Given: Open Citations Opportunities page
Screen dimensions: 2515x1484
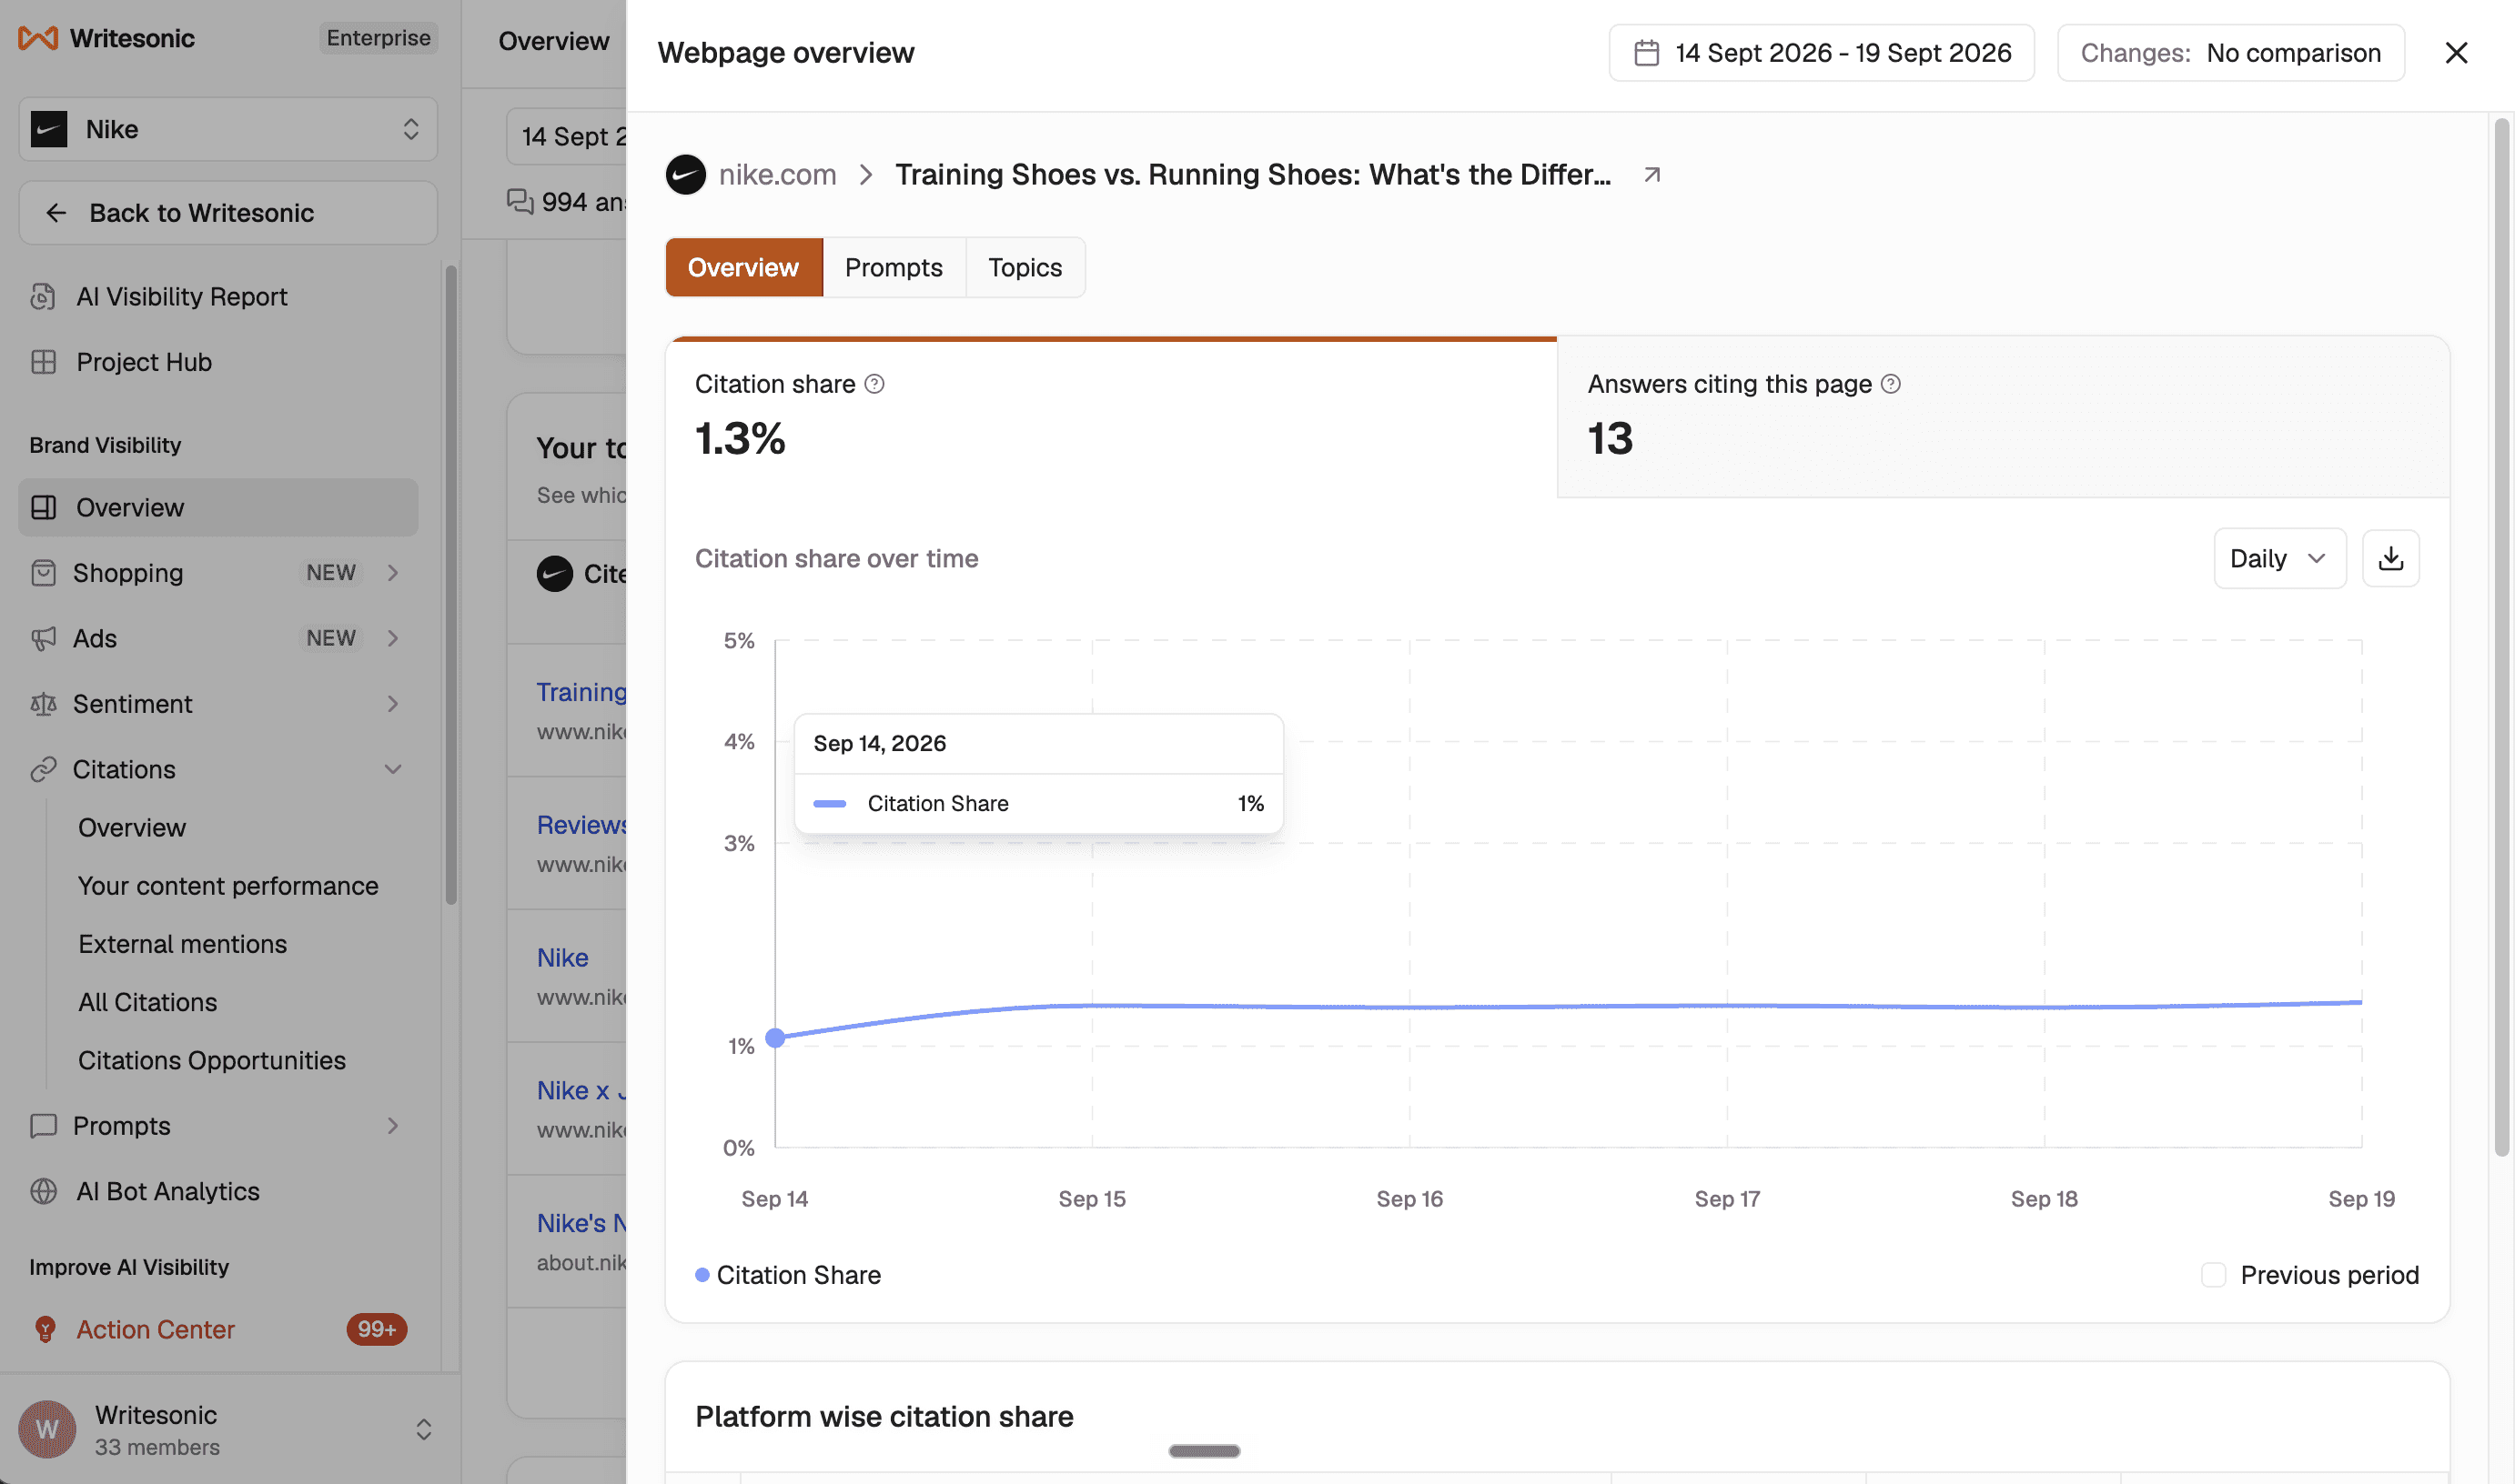Looking at the screenshot, I should click(212, 1060).
